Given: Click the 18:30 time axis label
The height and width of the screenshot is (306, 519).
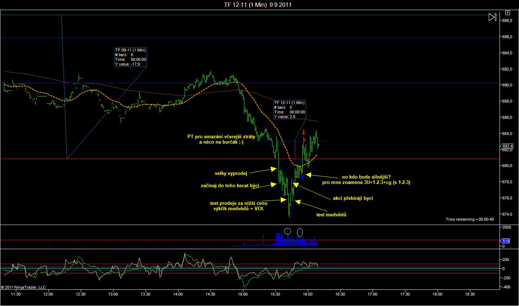Looking at the screenshot, I should 470,294.
